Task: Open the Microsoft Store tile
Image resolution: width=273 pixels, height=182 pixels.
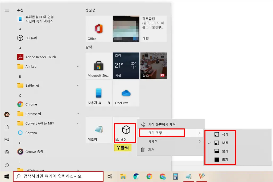Action: 99,66
